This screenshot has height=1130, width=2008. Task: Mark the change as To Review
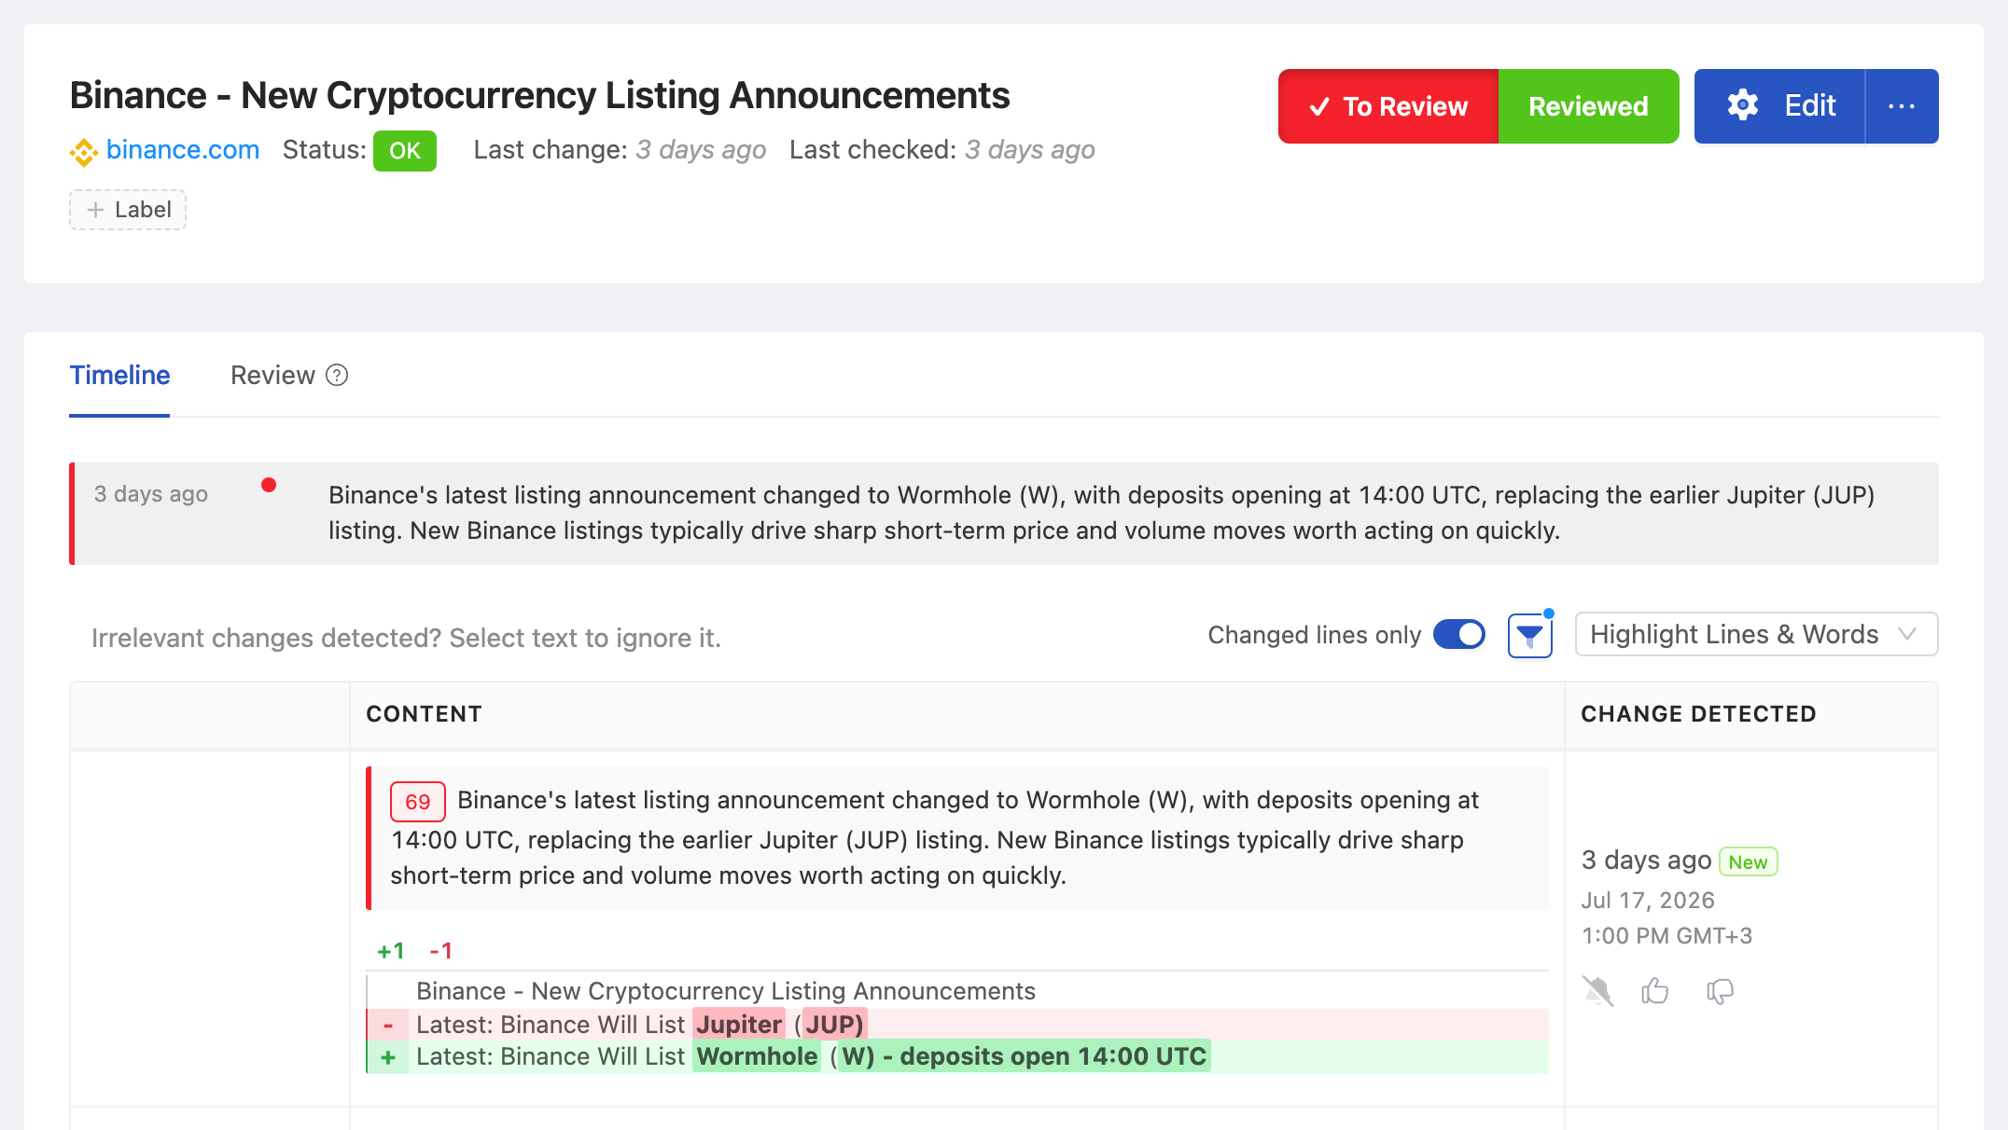1388,106
